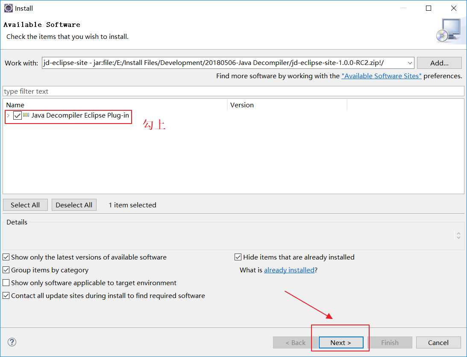Click the Name column header

(x=115, y=105)
